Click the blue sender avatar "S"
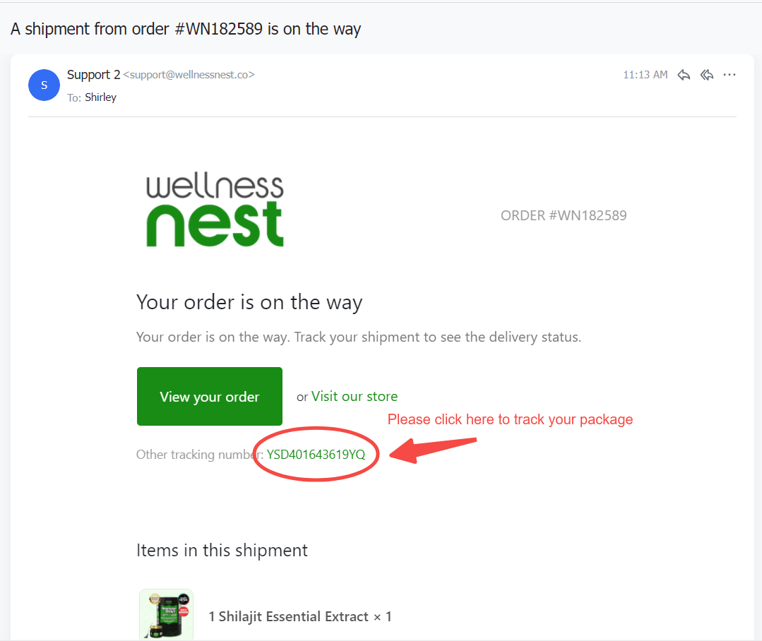This screenshot has width=762, height=641. 44,85
